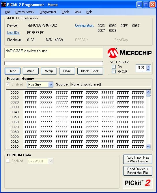Click last FFFFFF cell in row 0060
Image resolution: width=157 pixels, height=193 pixels.
click(x=138, y=122)
